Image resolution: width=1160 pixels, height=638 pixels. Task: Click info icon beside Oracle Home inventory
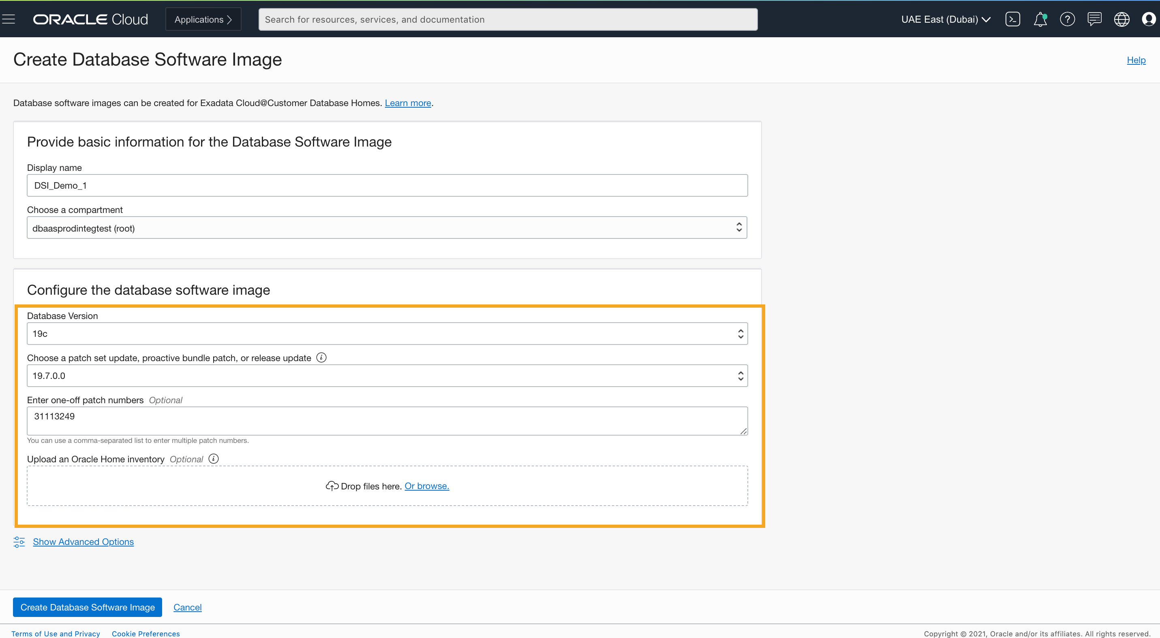point(214,459)
